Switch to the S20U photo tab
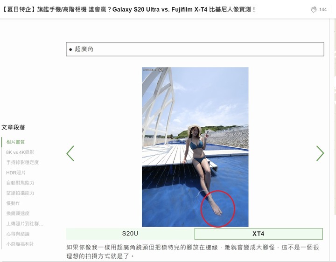 pos(130,234)
